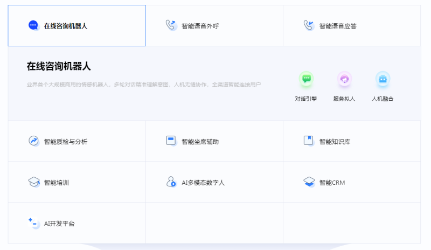Switch to the 智能语音应答 tab label
431x250 pixels.
[x=338, y=26]
